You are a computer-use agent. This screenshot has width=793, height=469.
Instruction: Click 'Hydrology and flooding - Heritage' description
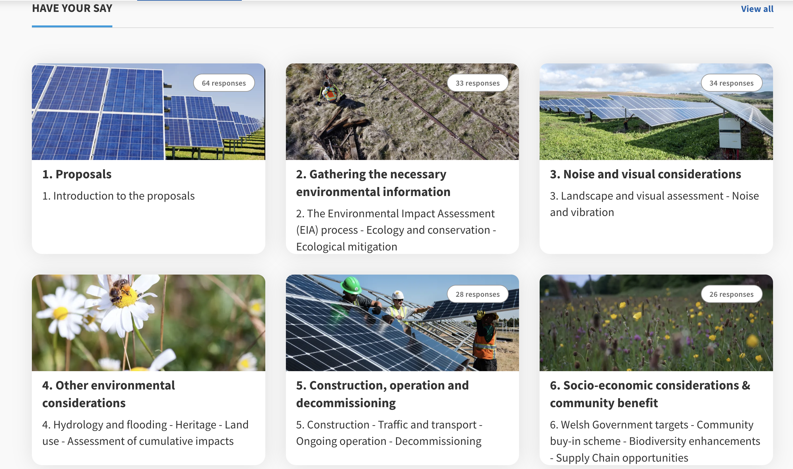tap(145, 433)
